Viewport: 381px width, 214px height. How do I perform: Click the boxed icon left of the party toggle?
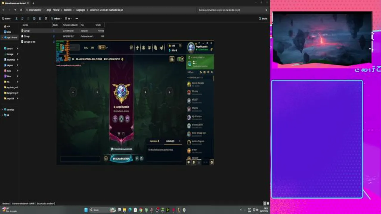(x=172, y=59)
